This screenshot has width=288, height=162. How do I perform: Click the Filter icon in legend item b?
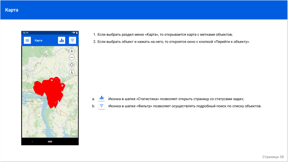click(101, 106)
